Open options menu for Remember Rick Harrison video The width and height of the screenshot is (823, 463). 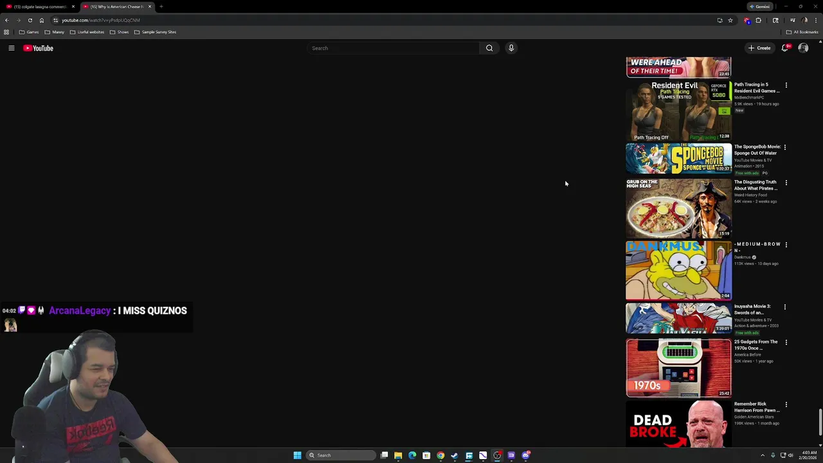(x=786, y=405)
